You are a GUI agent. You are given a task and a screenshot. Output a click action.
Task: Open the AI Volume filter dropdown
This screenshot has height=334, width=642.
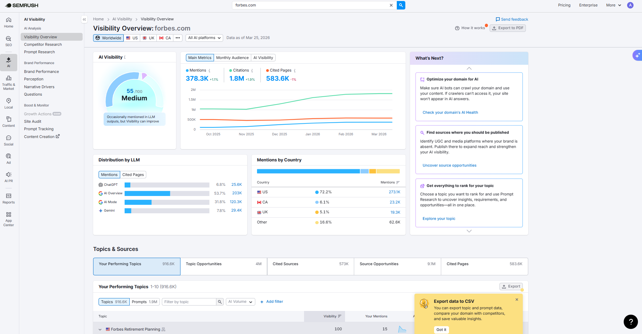click(240, 301)
